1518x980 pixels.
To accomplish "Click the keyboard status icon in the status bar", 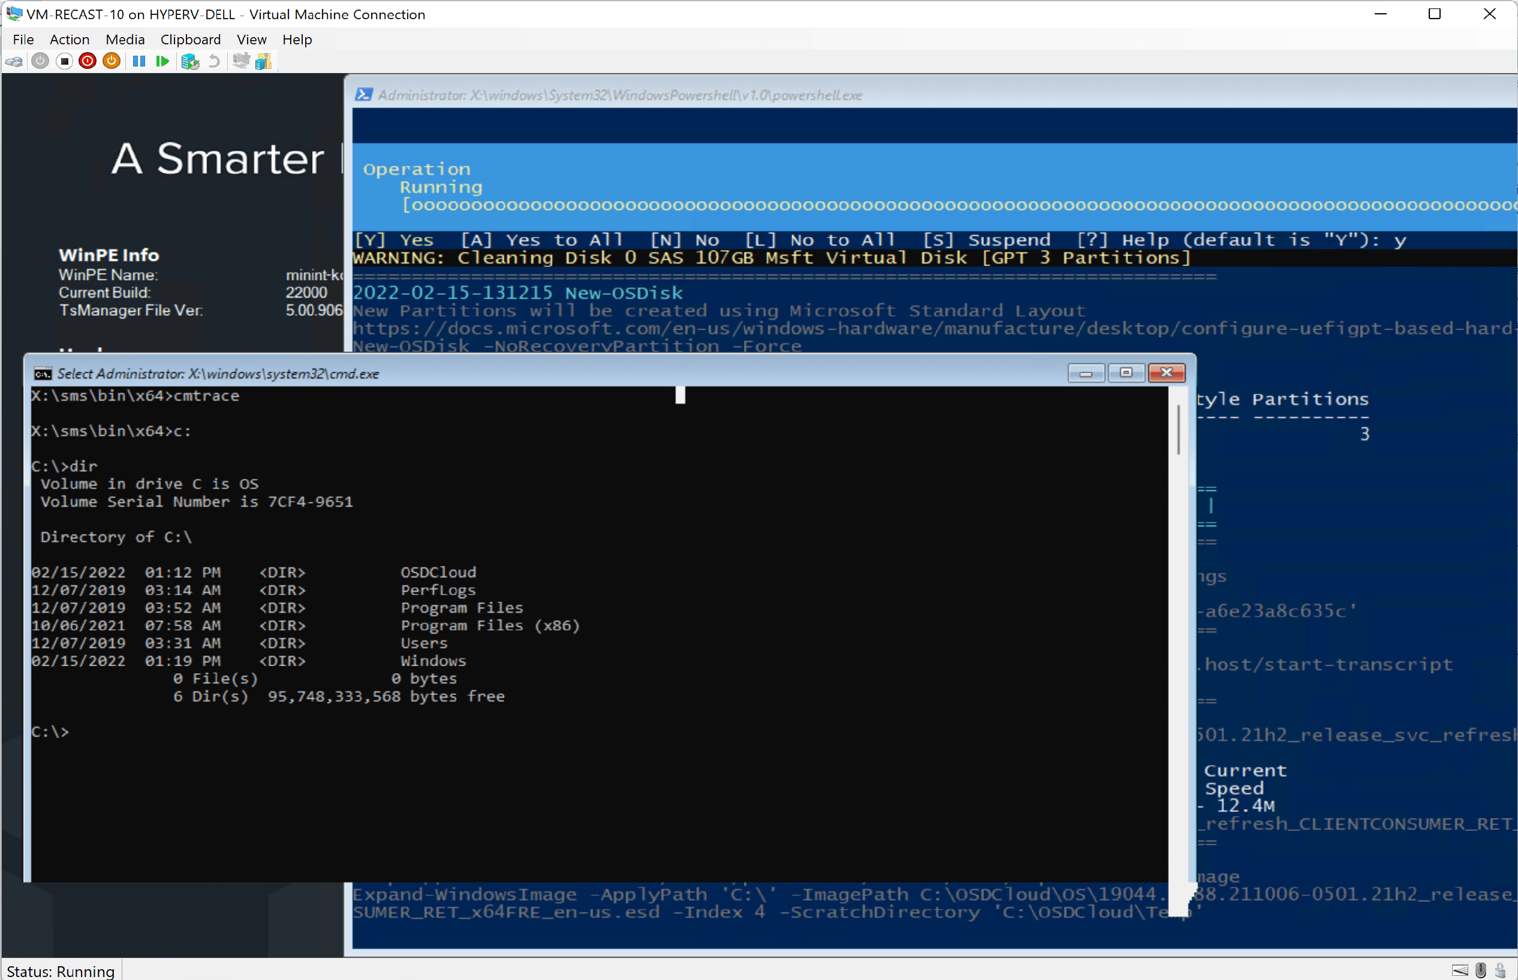I will pos(1460,970).
